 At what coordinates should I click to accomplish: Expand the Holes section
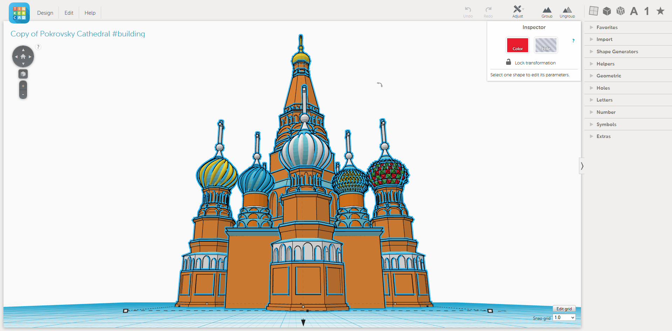click(x=628, y=88)
